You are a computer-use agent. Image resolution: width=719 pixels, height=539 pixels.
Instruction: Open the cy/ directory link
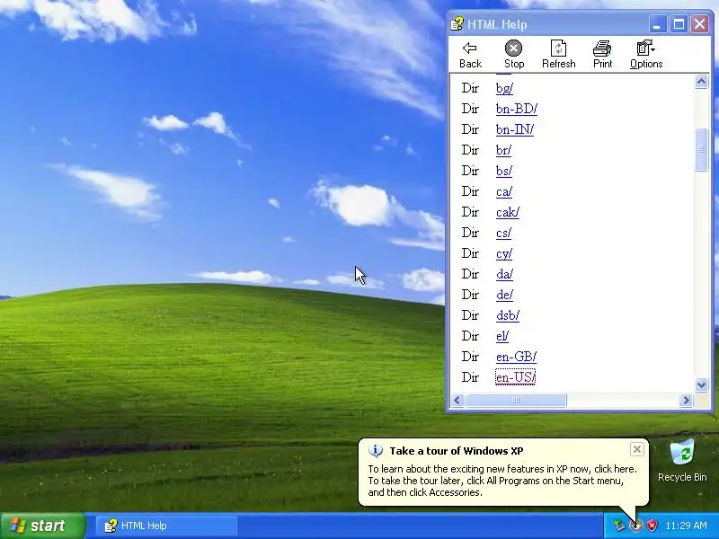pos(504,253)
